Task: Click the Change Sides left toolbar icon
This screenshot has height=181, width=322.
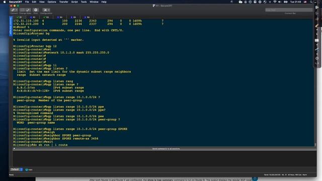Action: click(x=22, y=10)
